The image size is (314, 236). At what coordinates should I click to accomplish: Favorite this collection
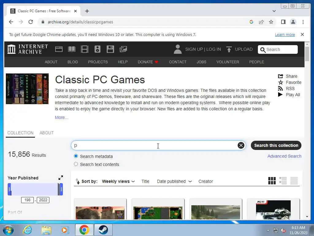pos(289,82)
